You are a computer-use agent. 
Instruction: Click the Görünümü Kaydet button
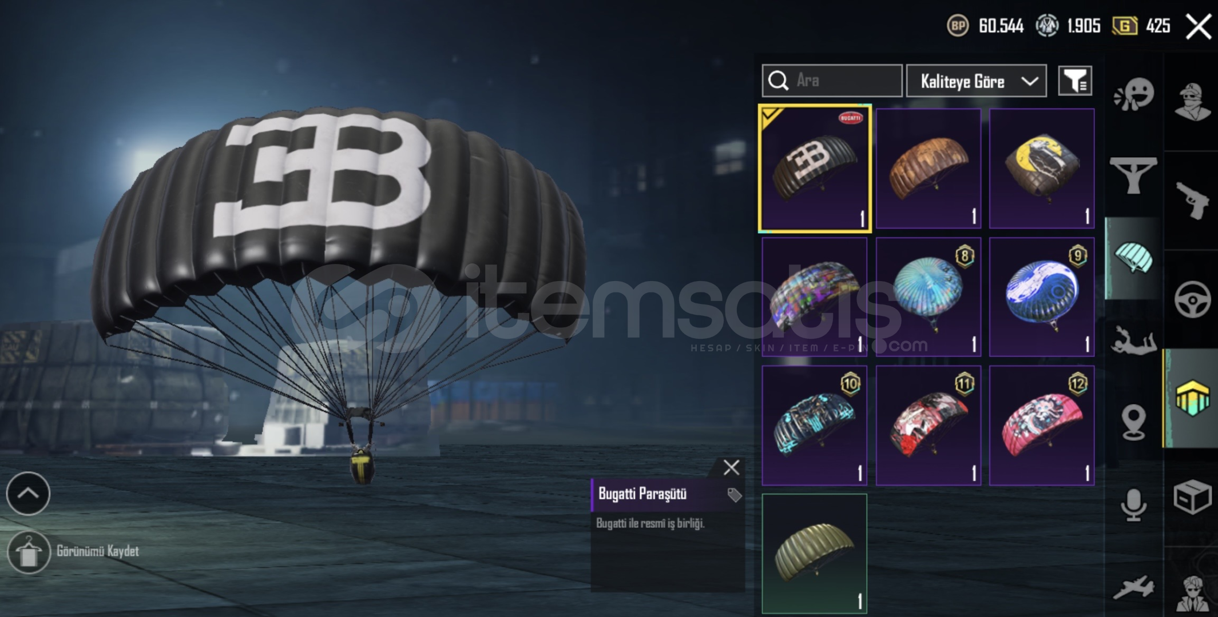point(74,552)
